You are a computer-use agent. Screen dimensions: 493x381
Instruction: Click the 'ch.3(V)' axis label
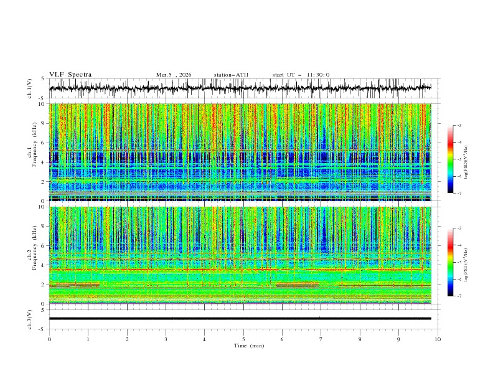click(x=30, y=319)
